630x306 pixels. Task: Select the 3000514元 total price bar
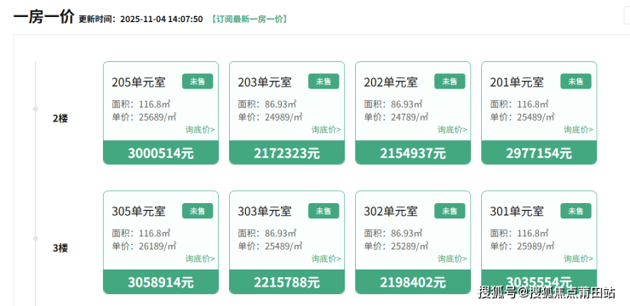(161, 153)
